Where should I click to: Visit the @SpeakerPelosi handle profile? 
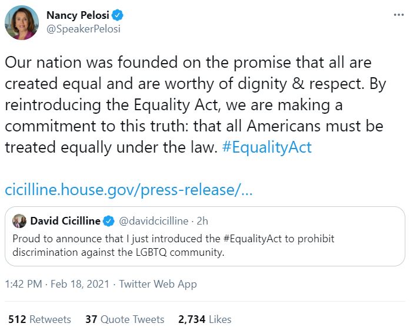click(x=83, y=28)
